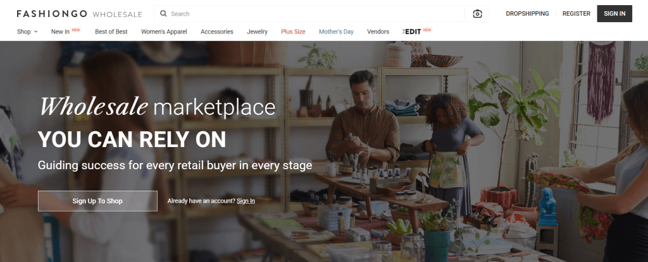Screen dimensions: 648x262
Task: Click the dark SIGN IN button
Action: pos(614,14)
